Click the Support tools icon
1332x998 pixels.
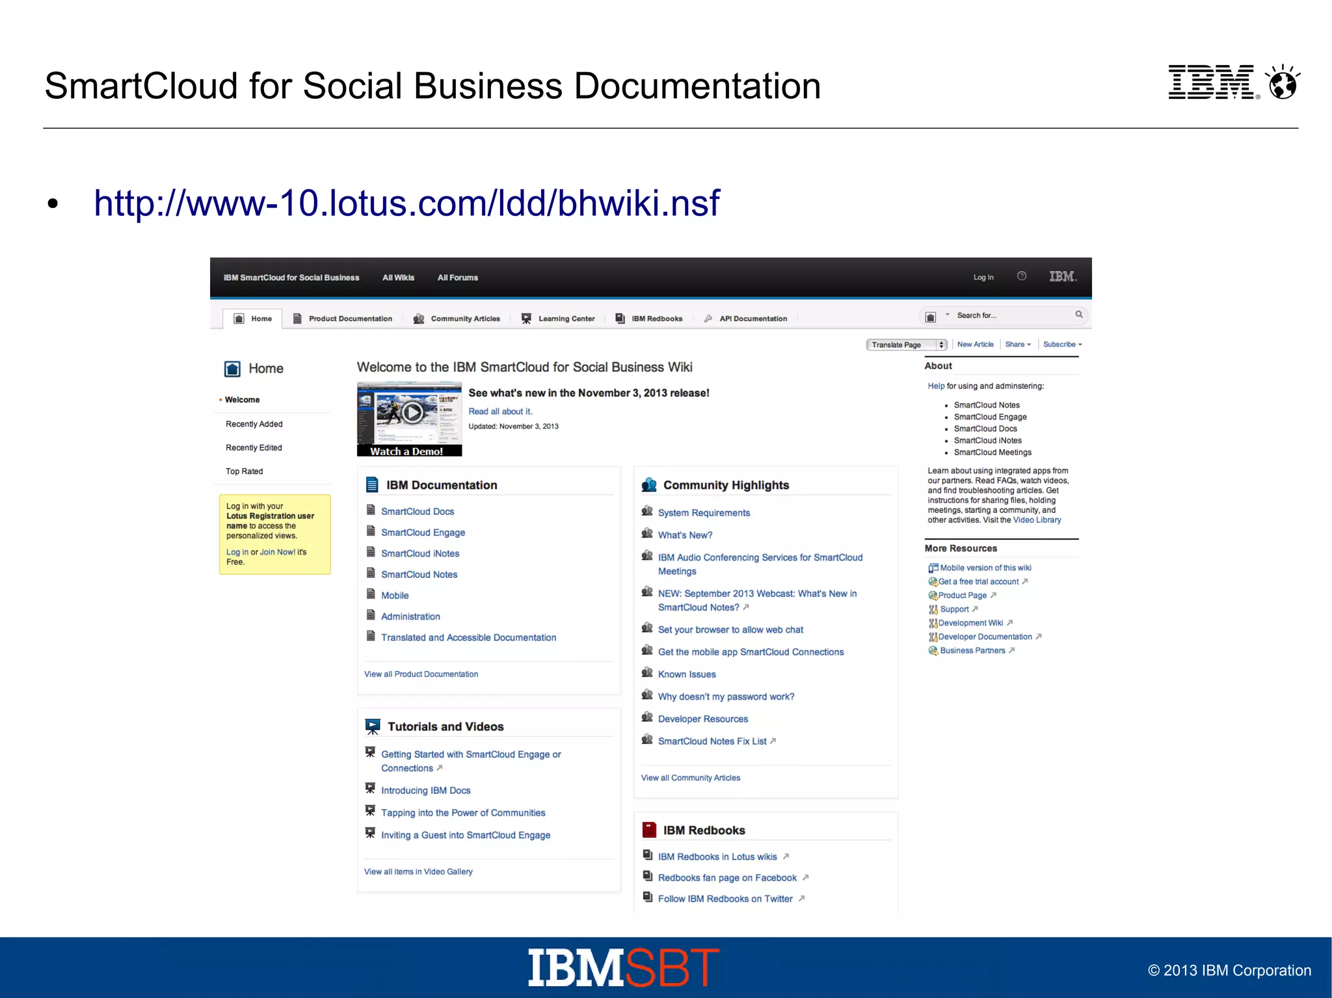pyautogui.click(x=933, y=609)
